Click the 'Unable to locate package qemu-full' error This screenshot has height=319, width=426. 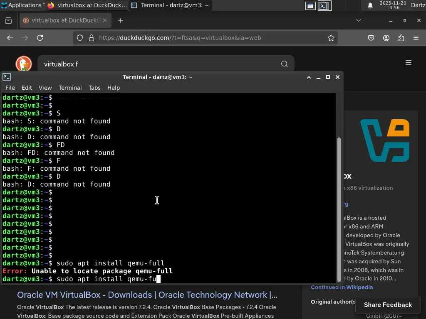102,271
